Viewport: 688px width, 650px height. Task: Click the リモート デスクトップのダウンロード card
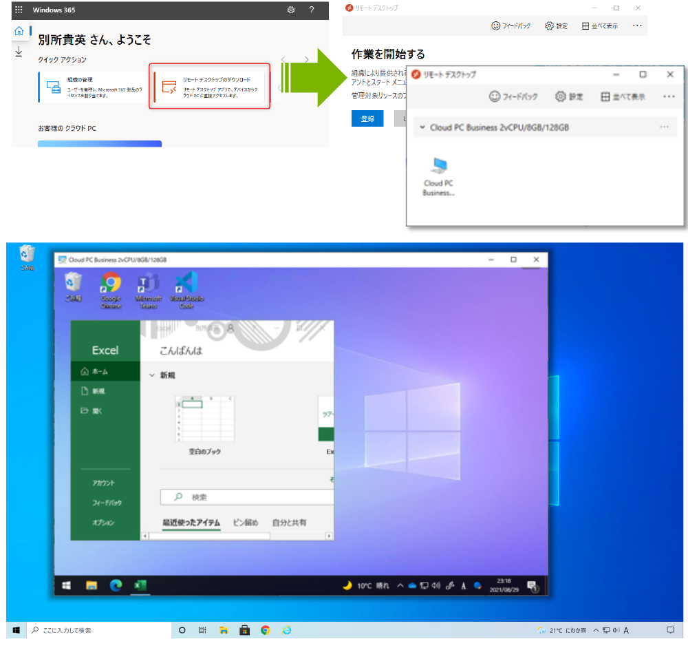(x=210, y=86)
